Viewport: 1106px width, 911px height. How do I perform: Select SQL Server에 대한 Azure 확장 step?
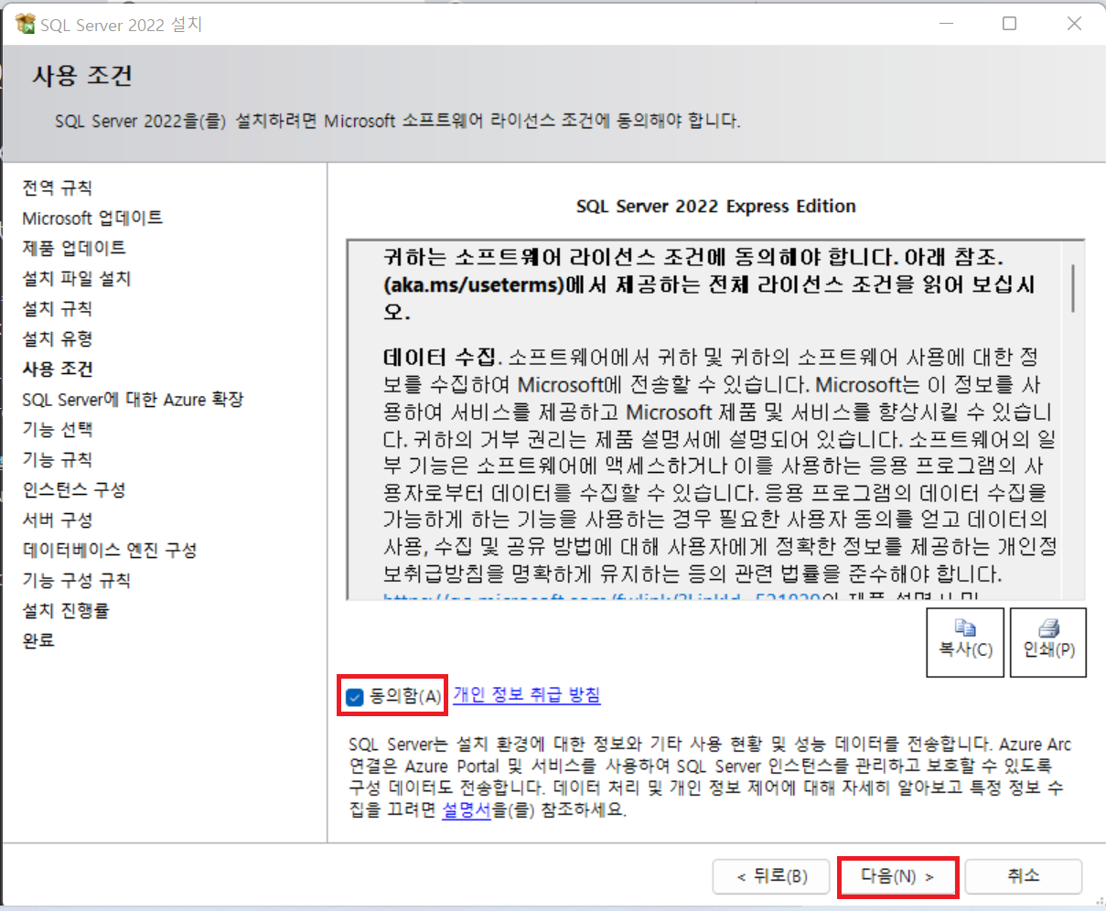point(133,399)
